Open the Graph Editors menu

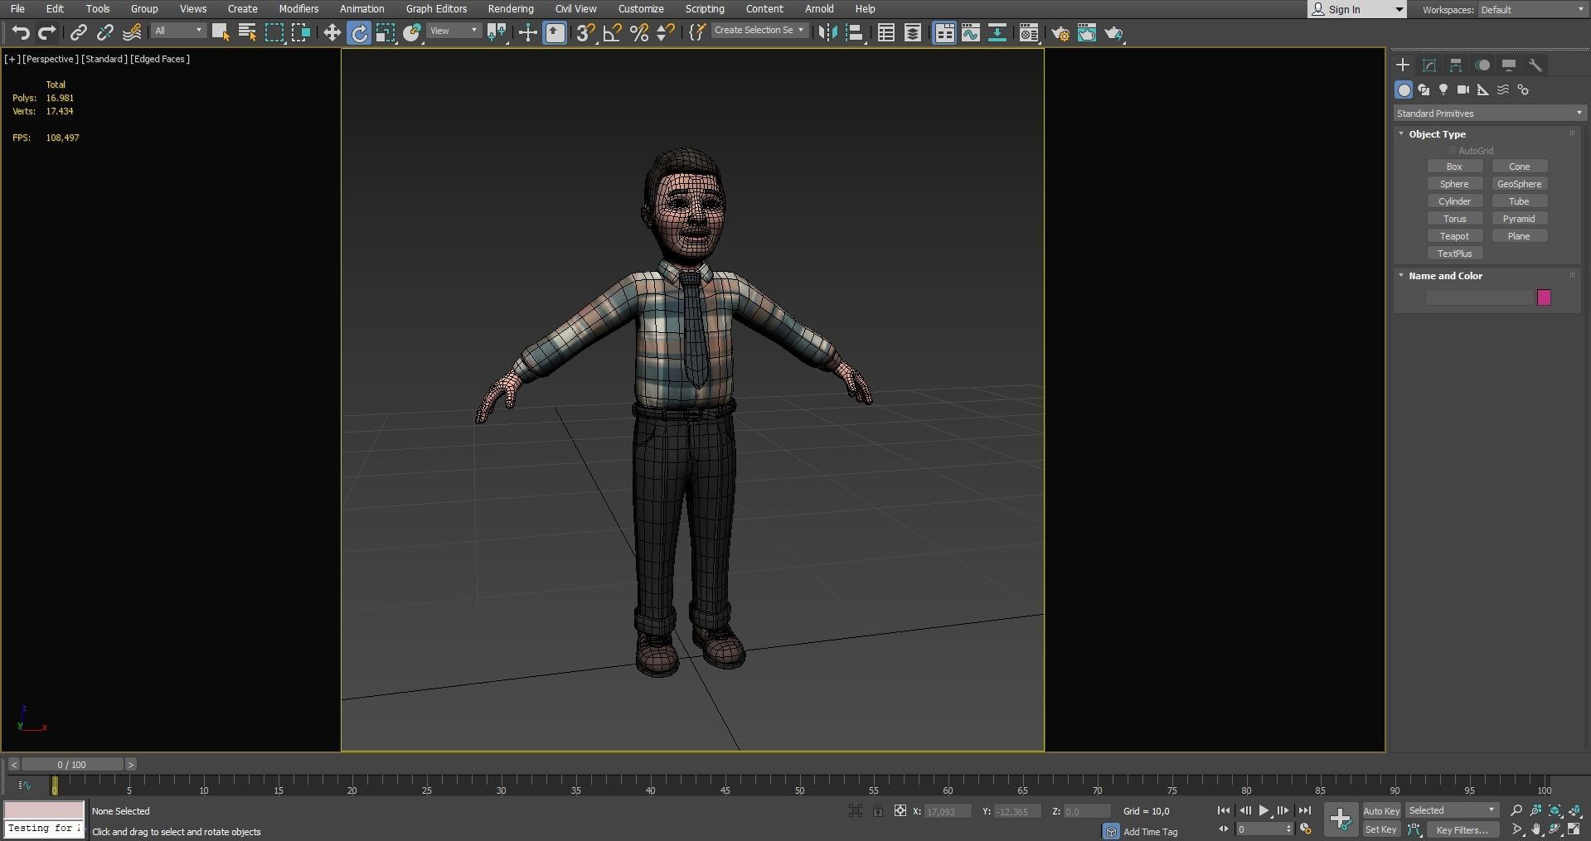[x=436, y=9]
